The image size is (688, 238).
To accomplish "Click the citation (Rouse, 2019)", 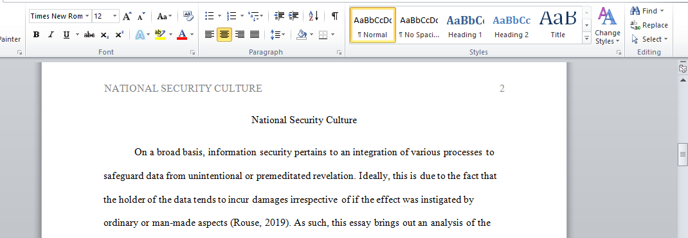I will [x=260, y=223].
